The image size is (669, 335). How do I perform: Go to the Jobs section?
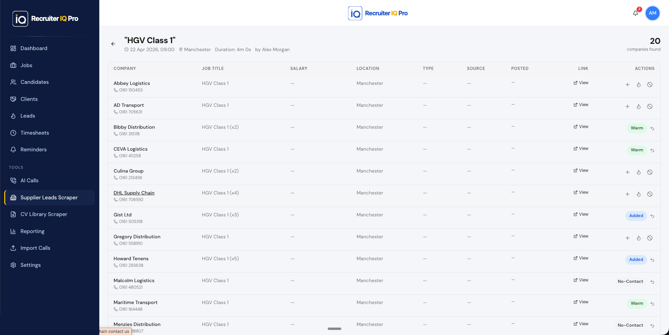49,65
